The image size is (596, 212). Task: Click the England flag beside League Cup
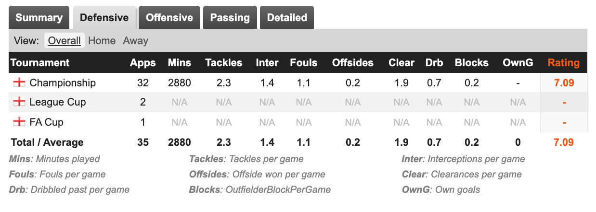(x=19, y=102)
